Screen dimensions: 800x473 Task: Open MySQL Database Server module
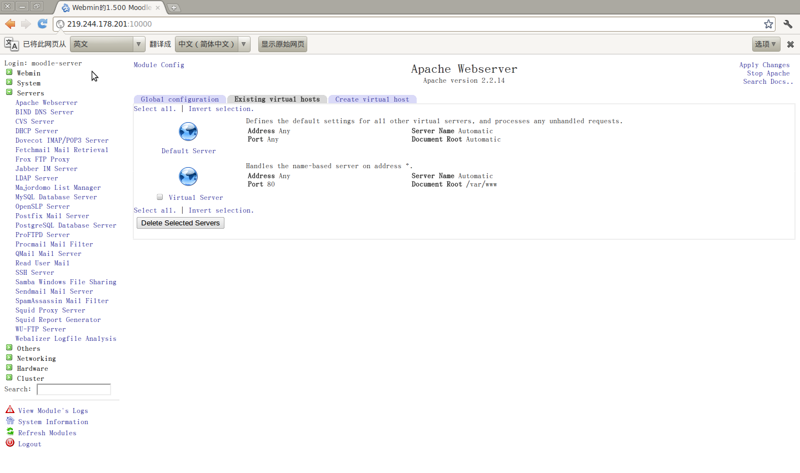(56, 197)
